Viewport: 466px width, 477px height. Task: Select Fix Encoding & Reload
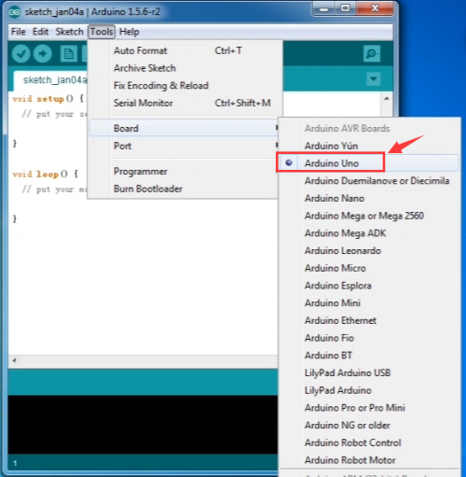185,85
